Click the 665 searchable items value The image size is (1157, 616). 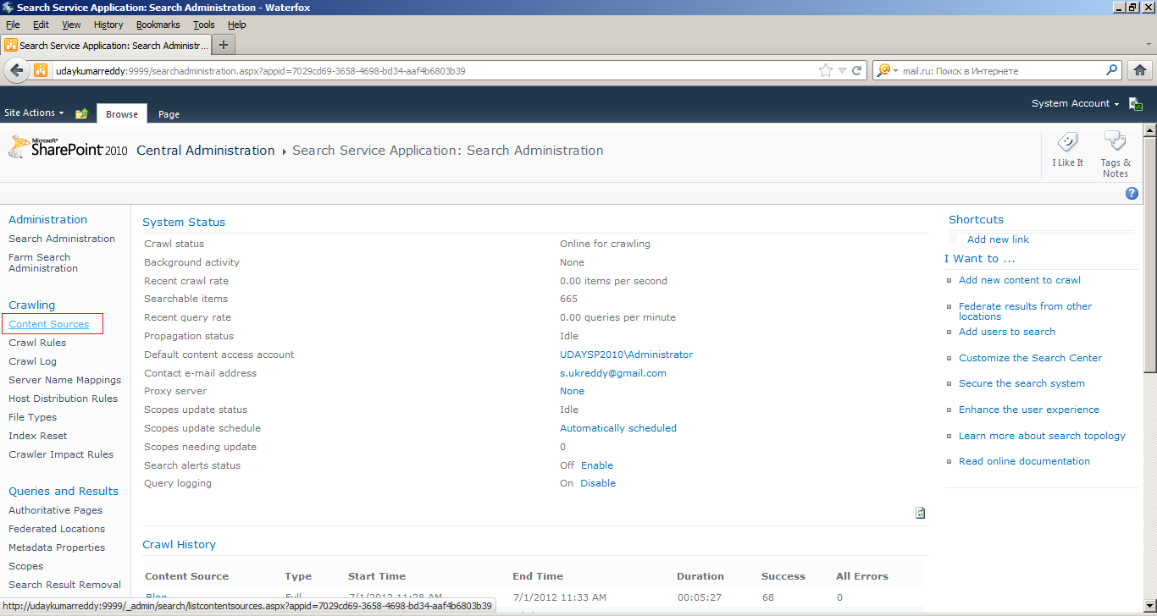click(x=569, y=299)
